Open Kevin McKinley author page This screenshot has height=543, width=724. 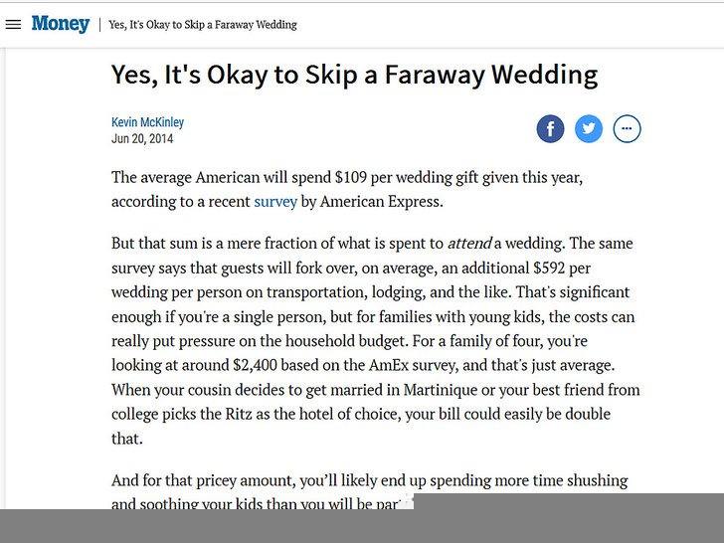pyautogui.click(x=148, y=122)
